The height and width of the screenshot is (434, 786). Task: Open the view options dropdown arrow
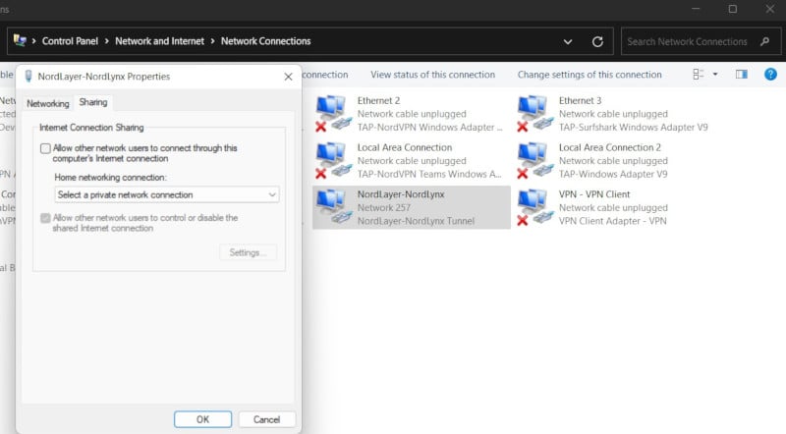click(715, 75)
